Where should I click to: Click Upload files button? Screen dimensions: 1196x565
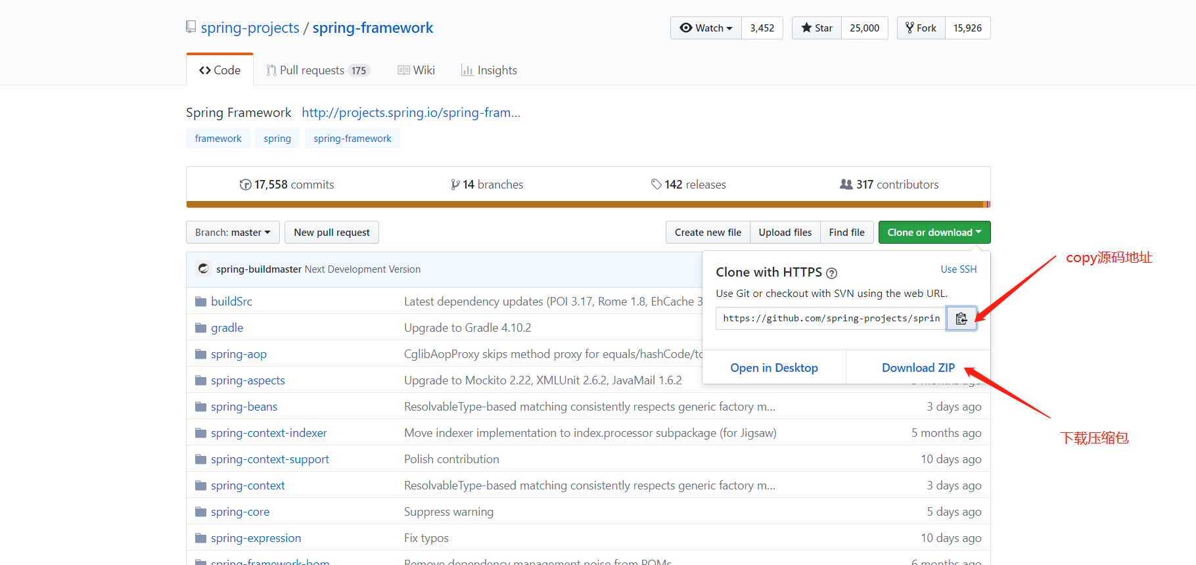tap(785, 233)
